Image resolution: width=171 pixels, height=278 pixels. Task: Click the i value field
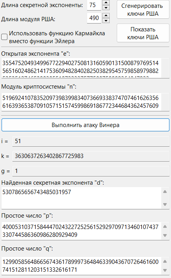(91, 141)
